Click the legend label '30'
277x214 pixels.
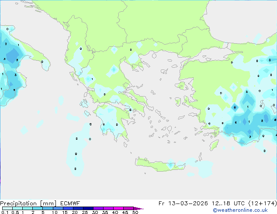coord(95,212)
